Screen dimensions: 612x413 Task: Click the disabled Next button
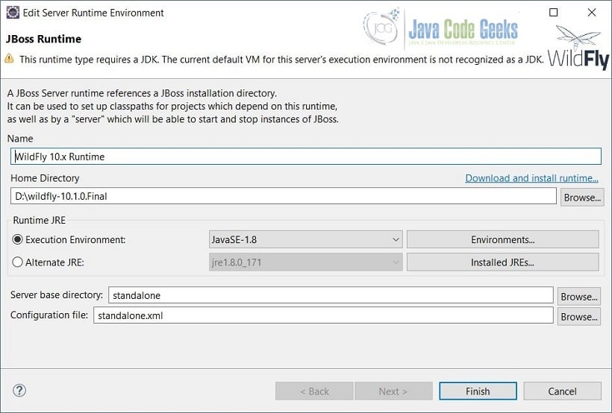coord(393,391)
